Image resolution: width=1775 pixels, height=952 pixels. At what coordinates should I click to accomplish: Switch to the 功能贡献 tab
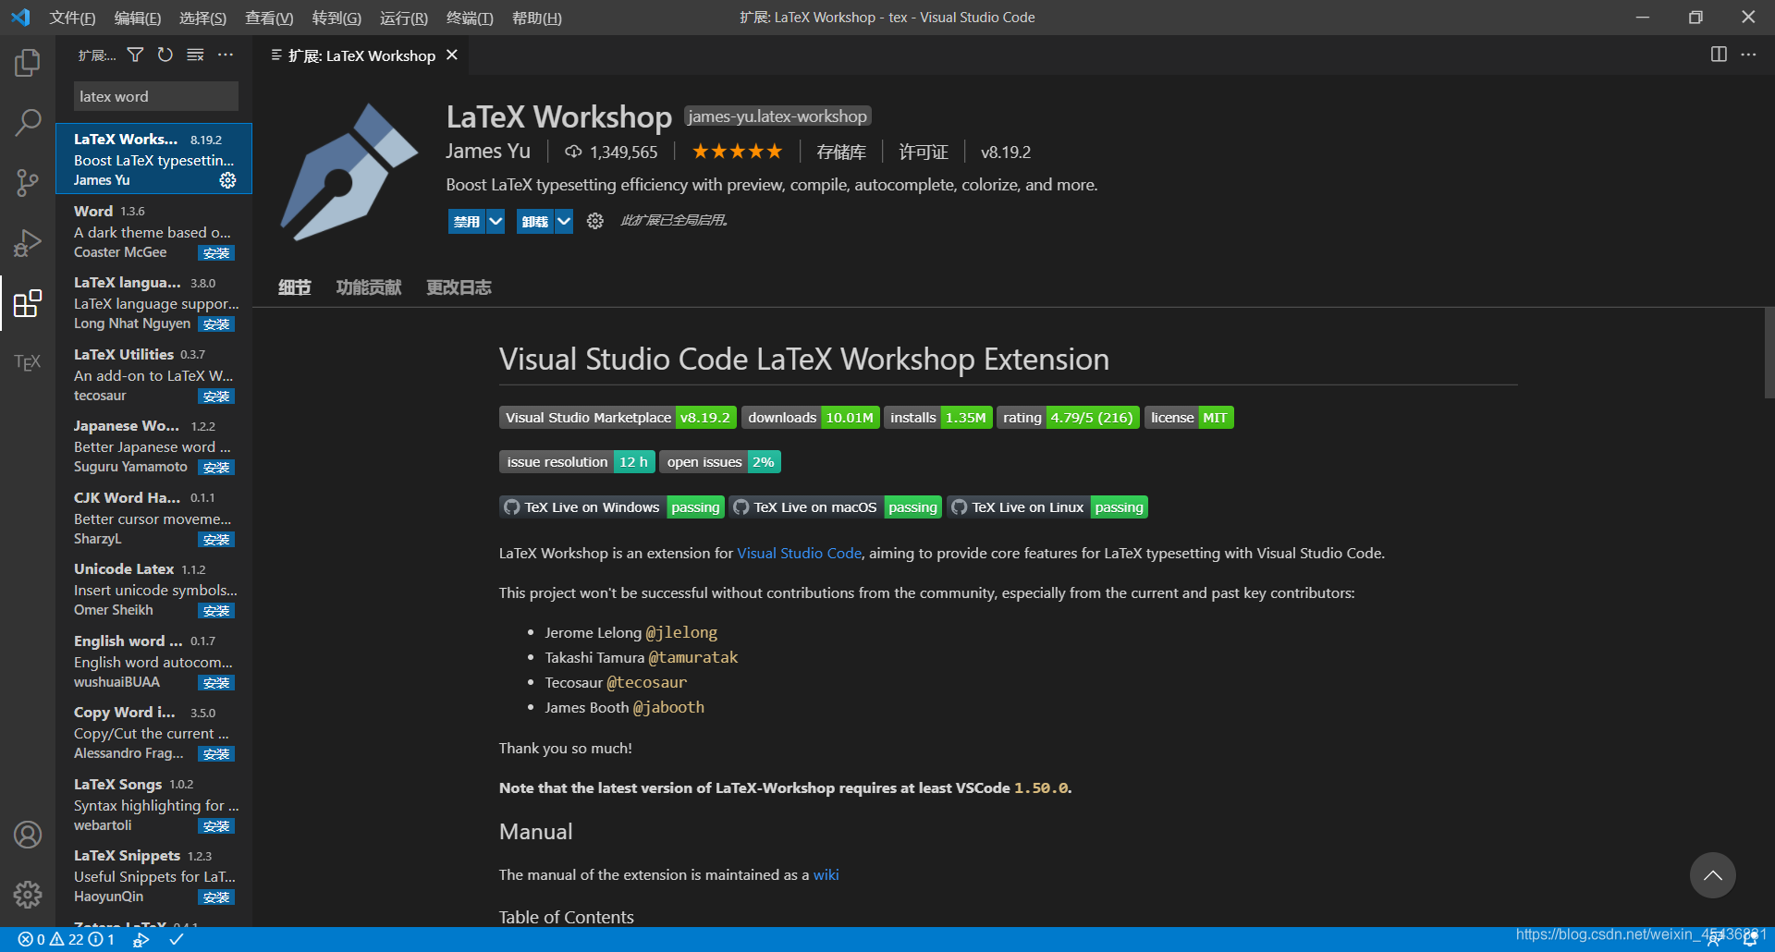tap(369, 287)
